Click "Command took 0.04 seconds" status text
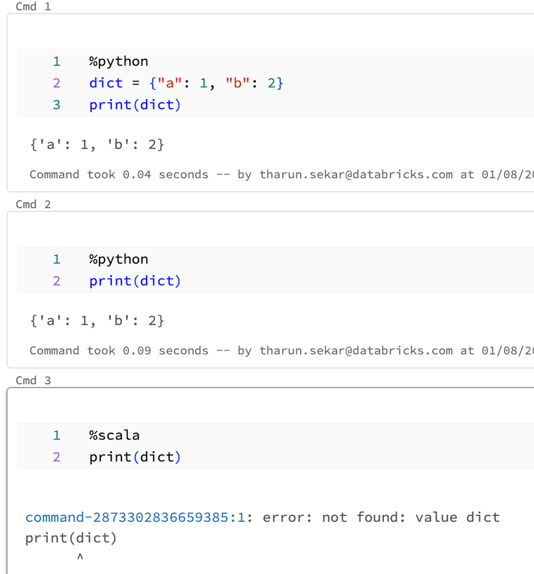This screenshot has width=534, height=574. 118,174
